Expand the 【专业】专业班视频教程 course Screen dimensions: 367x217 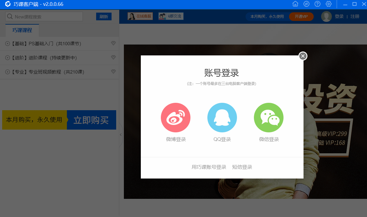[8, 72]
